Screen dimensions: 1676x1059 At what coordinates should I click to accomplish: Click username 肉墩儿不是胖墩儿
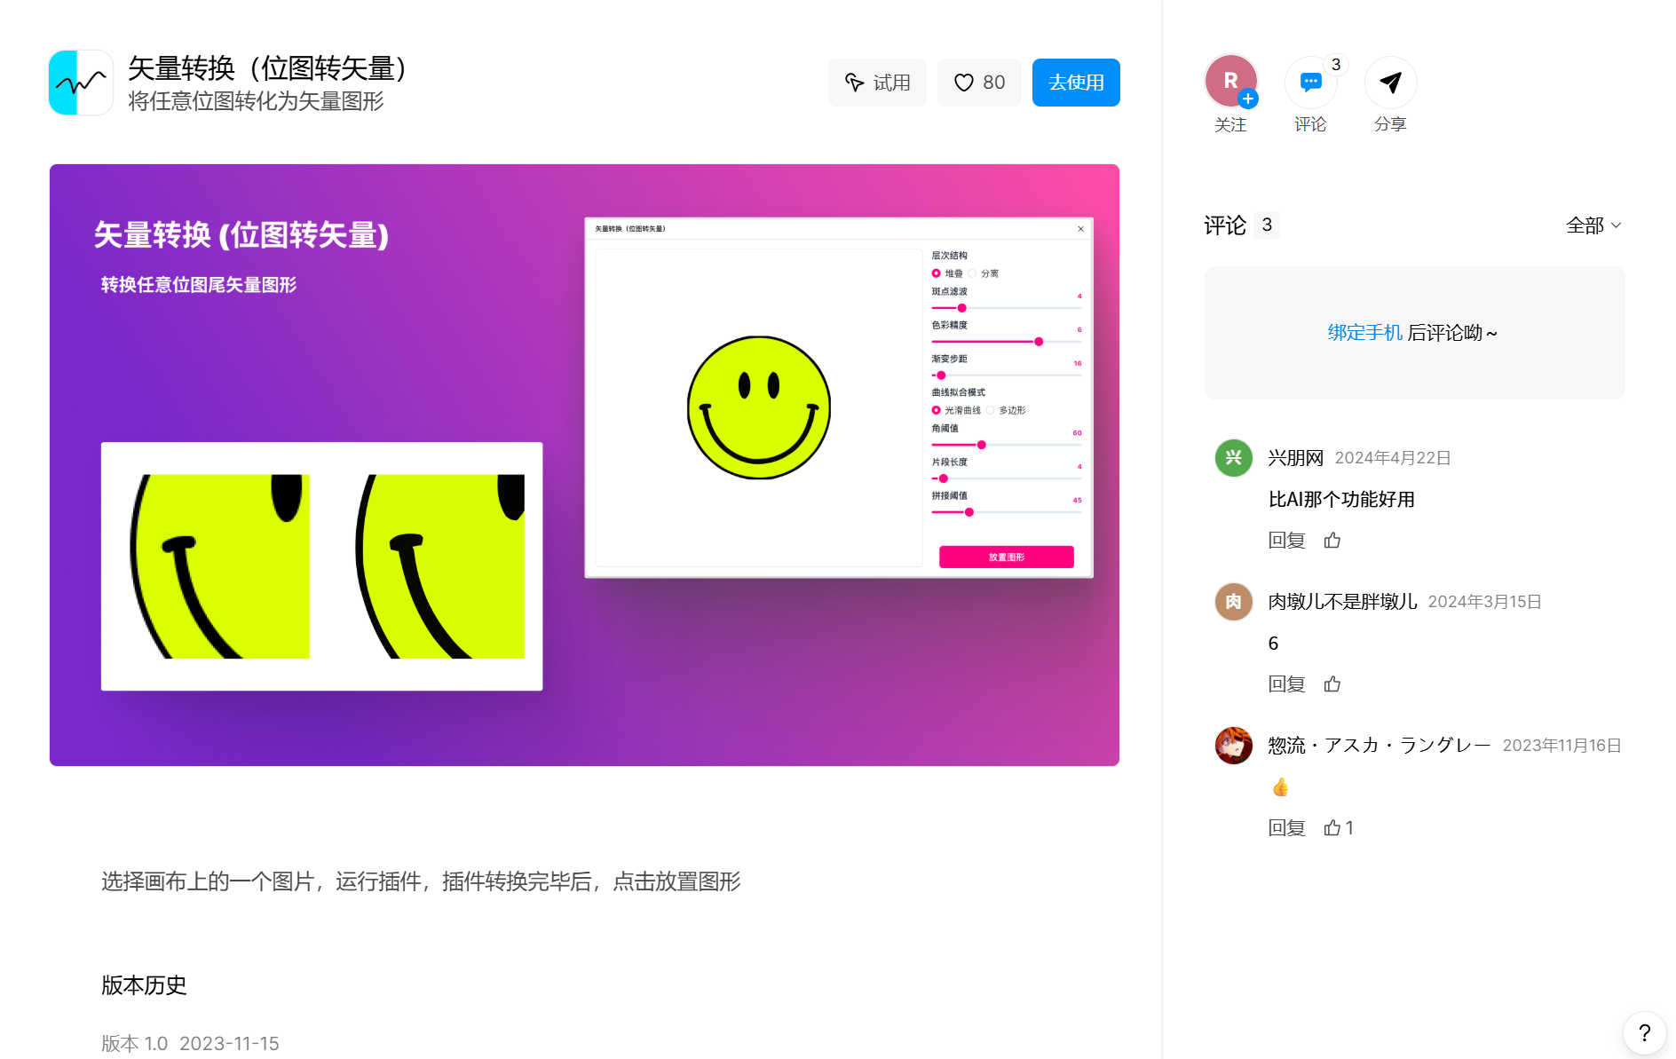pyautogui.click(x=1342, y=602)
